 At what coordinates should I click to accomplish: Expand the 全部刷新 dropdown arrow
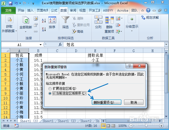26,32
